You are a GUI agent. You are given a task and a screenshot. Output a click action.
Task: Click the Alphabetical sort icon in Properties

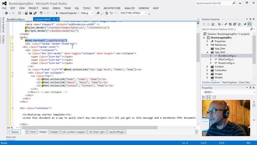point(208,97)
